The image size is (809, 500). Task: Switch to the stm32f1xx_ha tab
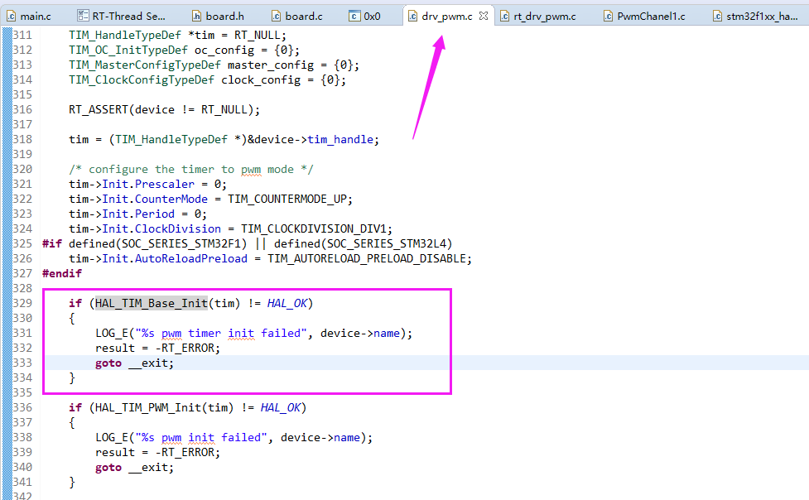coord(761,16)
